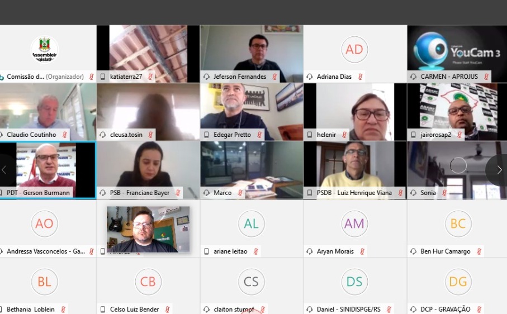
Task: Open the helenir video tile
Action: pyautogui.click(x=355, y=112)
